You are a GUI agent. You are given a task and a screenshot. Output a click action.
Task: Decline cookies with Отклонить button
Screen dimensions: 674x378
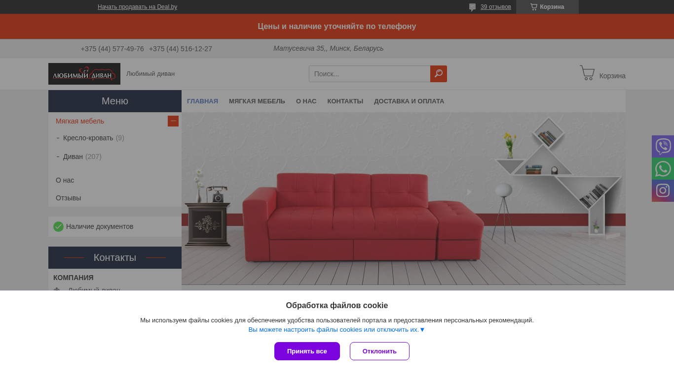[379, 351]
